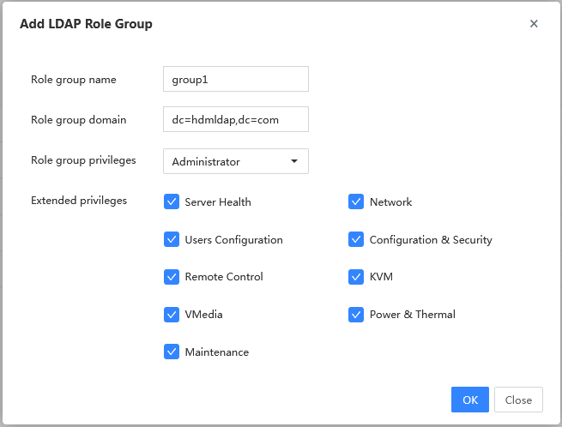Screen dimensions: 562x427
Task: Uncheck the KVM privilege checkbox
Action: pos(356,277)
